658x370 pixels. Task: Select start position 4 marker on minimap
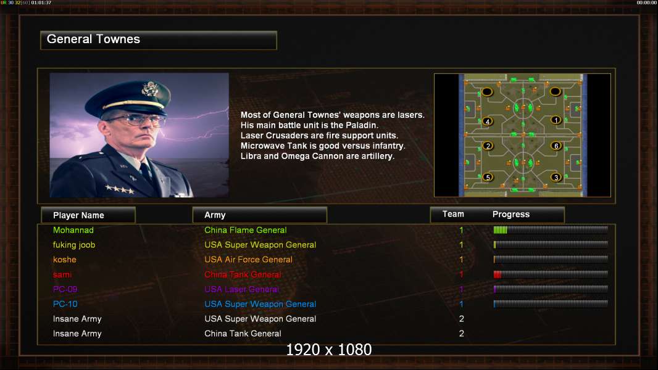pos(488,121)
